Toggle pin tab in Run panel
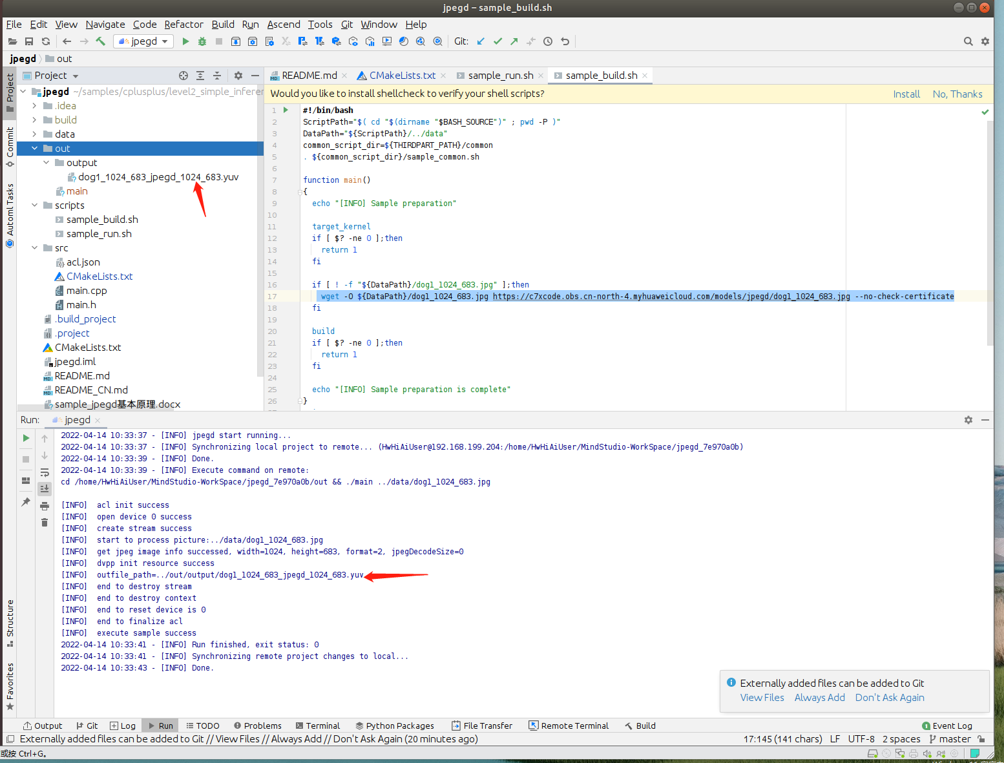 coord(26,502)
